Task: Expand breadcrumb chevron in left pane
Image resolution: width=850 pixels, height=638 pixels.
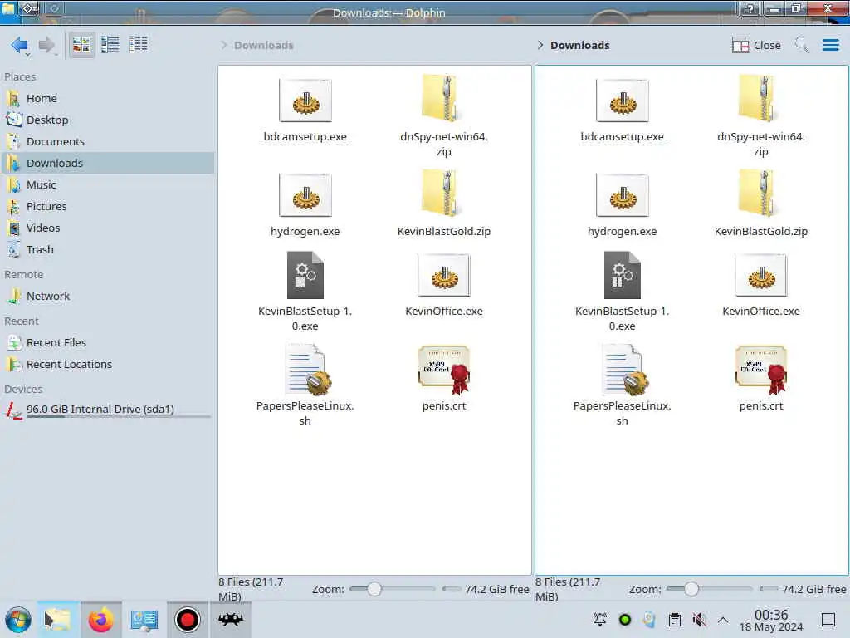Action: [224, 45]
